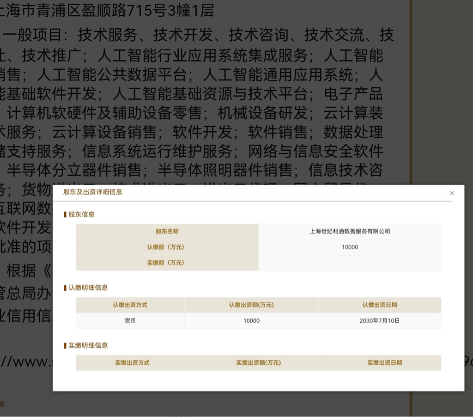473x417 pixels.
Task: Click the date 2030年7月10日
Action: click(380, 321)
